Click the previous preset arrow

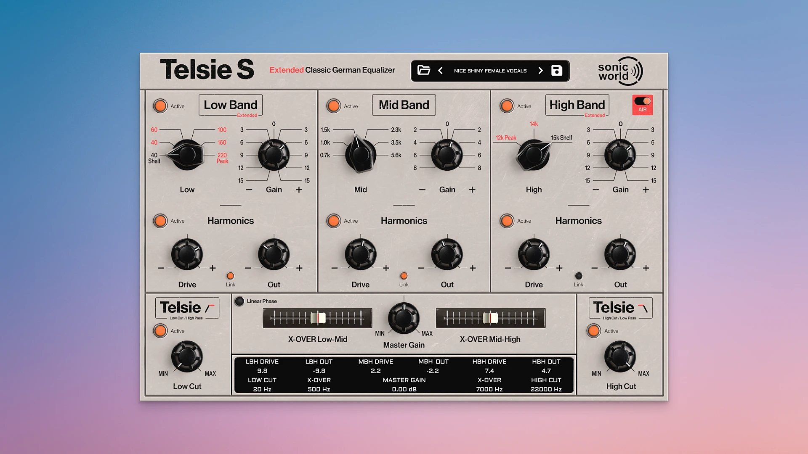click(441, 71)
